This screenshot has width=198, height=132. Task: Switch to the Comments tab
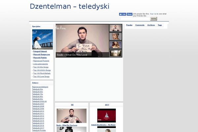click(140, 25)
